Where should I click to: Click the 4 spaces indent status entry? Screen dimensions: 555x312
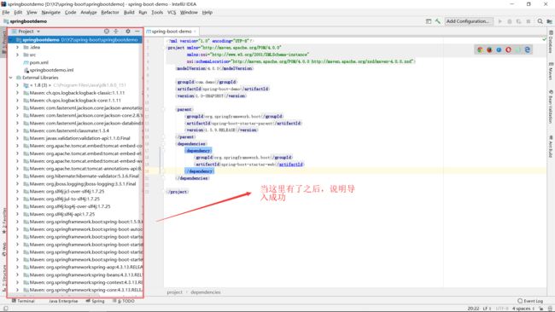coord(523,308)
